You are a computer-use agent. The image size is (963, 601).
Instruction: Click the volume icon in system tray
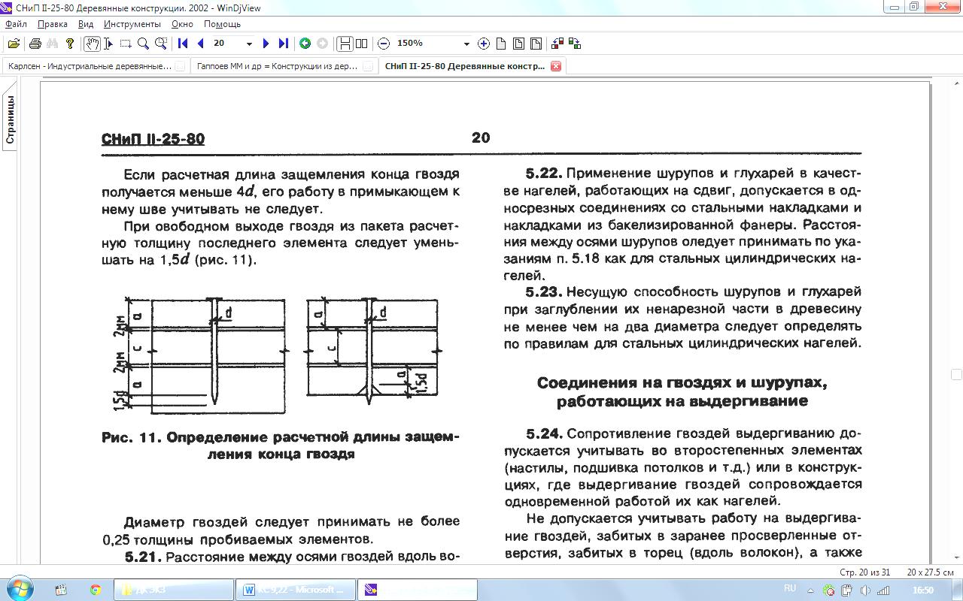865,590
